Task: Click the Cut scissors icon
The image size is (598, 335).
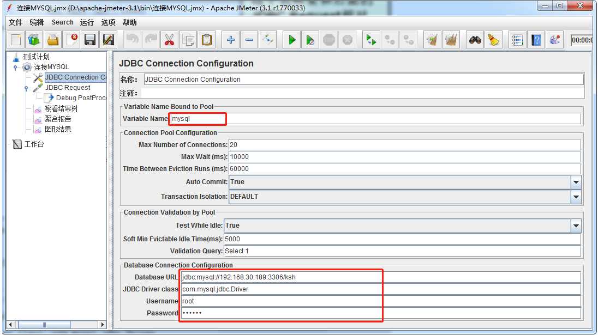Action: (169, 40)
